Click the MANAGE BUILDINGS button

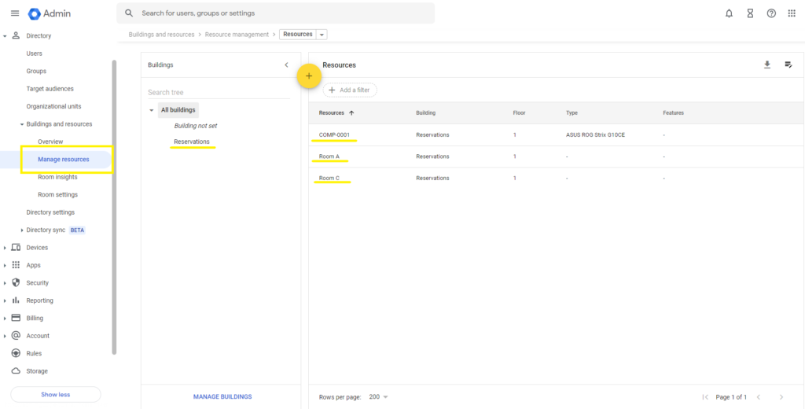[222, 397]
